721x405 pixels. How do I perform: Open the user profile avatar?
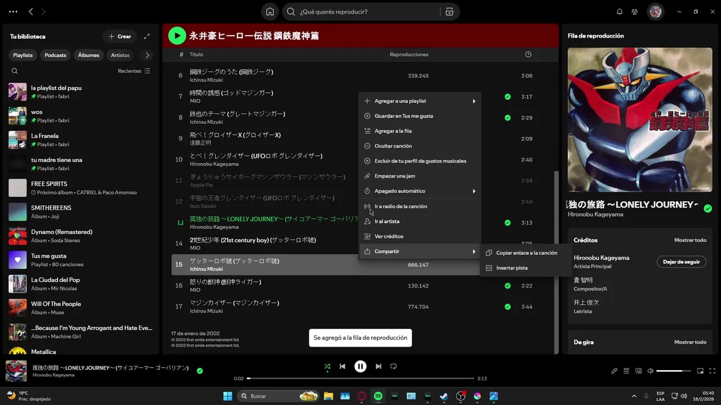[655, 11]
